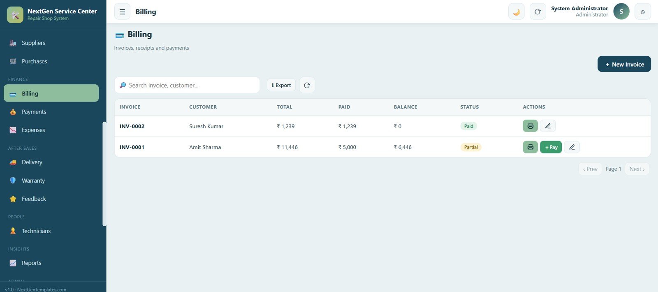Click customer name Amit Sharma
This screenshot has height=292, width=658.
coord(205,147)
